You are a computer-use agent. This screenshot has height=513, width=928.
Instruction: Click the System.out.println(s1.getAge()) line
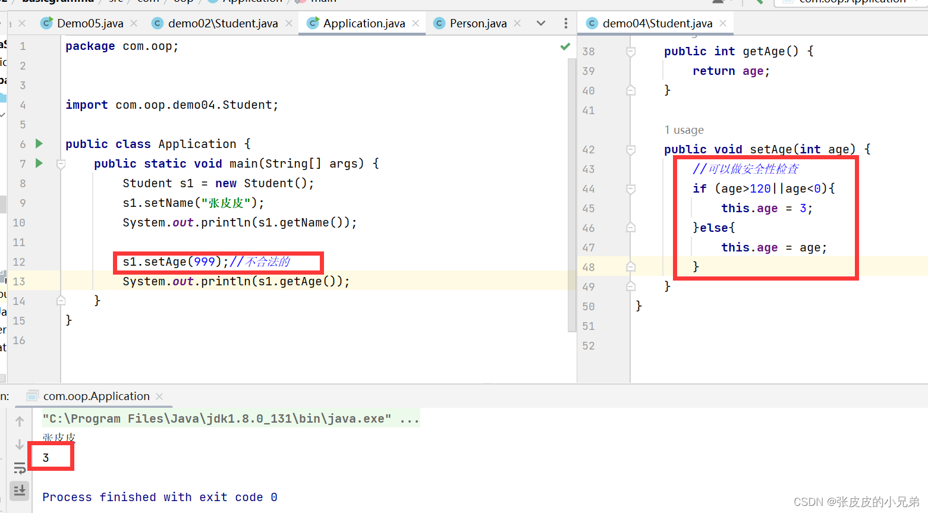tap(236, 281)
